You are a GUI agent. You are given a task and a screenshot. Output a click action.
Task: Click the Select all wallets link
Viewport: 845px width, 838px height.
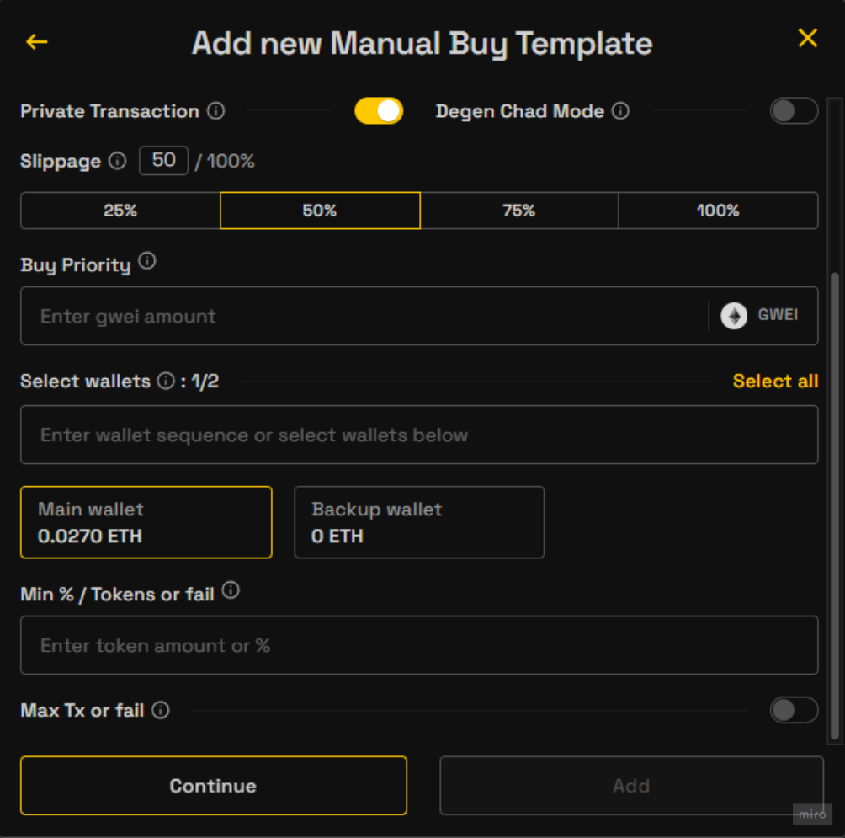click(x=774, y=382)
